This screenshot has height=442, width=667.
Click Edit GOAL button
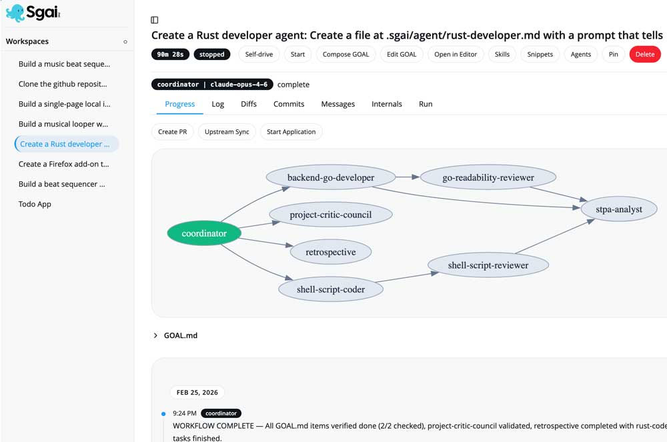(x=402, y=55)
